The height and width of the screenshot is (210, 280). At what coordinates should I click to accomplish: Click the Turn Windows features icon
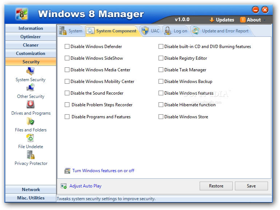point(67,171)
